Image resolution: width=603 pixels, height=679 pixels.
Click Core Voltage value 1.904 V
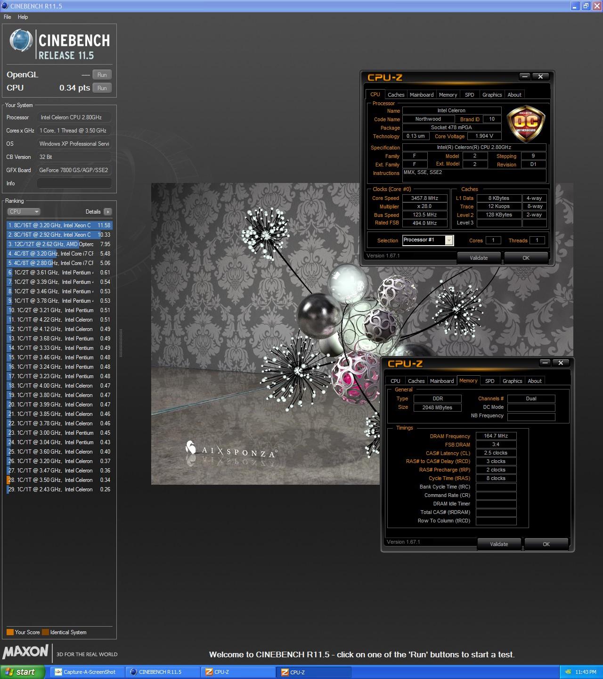[x=484, y=136]
